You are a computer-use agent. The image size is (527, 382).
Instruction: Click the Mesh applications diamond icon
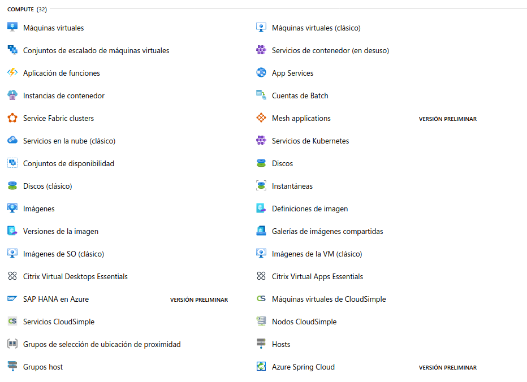tap(261, 118)
